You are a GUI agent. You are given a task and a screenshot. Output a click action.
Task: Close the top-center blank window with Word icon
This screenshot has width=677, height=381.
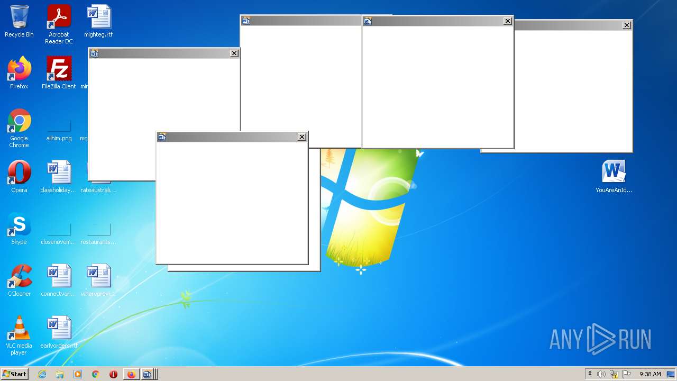(x=508, y=21)
